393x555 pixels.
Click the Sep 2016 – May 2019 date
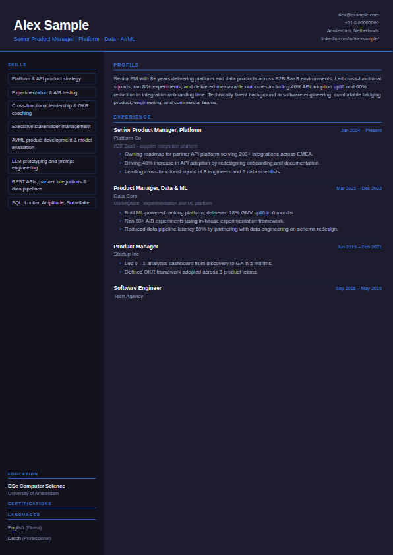(359, 289)
